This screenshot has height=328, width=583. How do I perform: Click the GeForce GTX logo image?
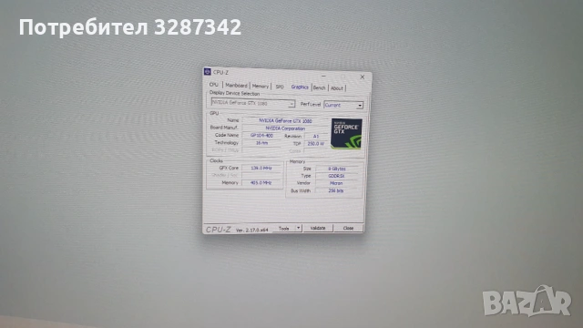pos(346,134)
